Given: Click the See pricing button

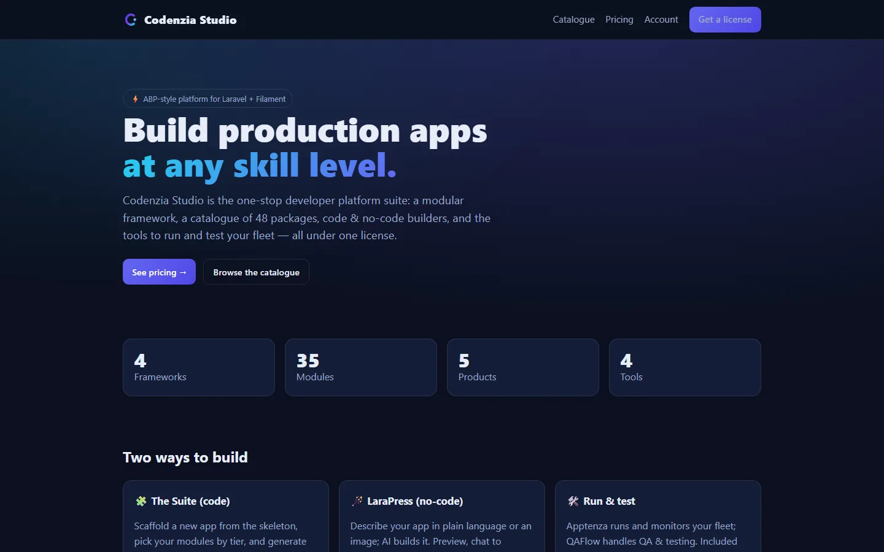Looking at the screenshot, I should coord(159,272).
